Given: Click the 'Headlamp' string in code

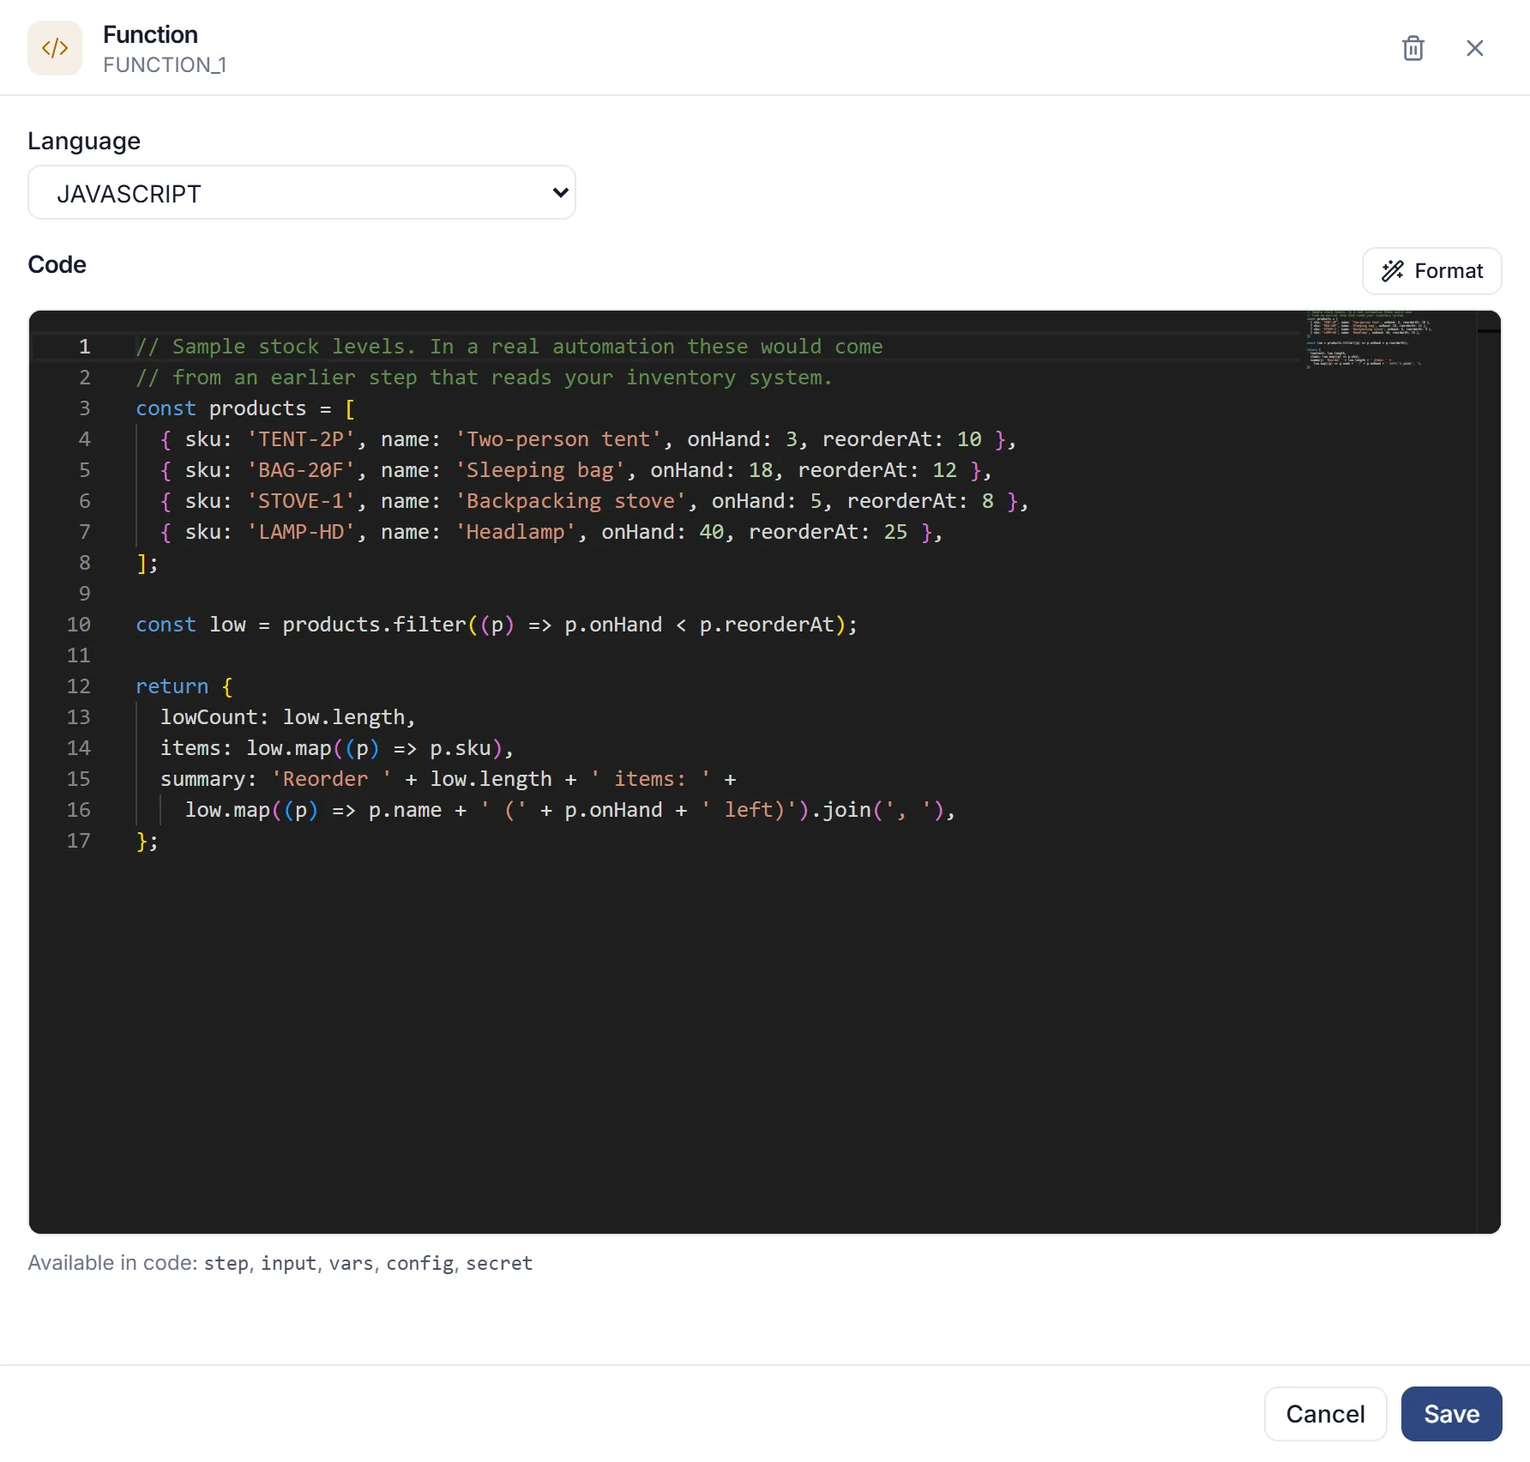Looking at the screenshot, I should pos(515,532).
